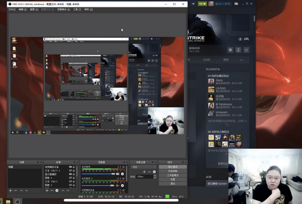Click Steam controller support icon

246,39
